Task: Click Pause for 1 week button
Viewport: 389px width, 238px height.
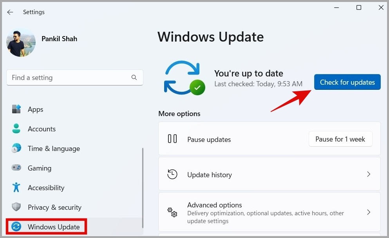Action: pos(340,139)
